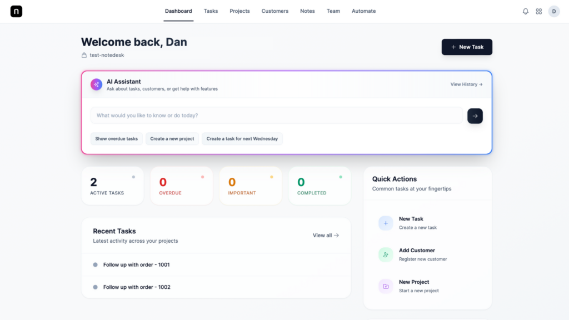This screenshot has height=320, width=569.
Task: Click the New Task plus icon in Quick Actions
Action: click(x=386, y=223)
